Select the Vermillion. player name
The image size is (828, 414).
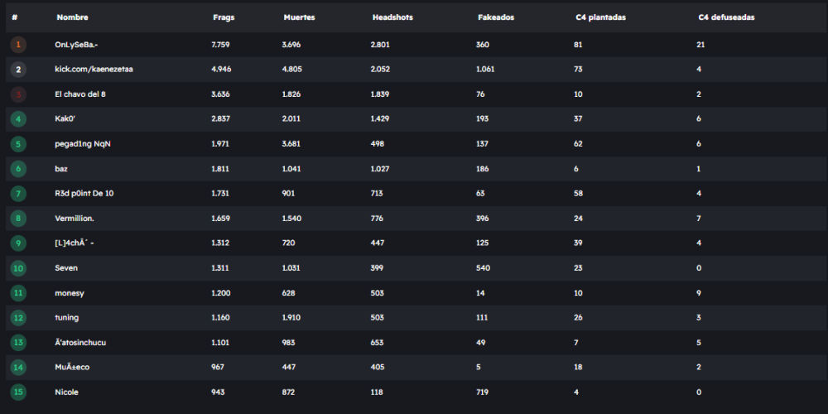pyautogui.click(x=75, y=219)
